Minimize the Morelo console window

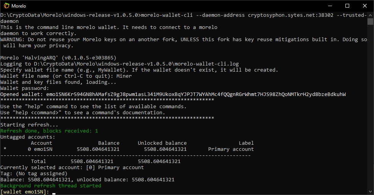330,6
